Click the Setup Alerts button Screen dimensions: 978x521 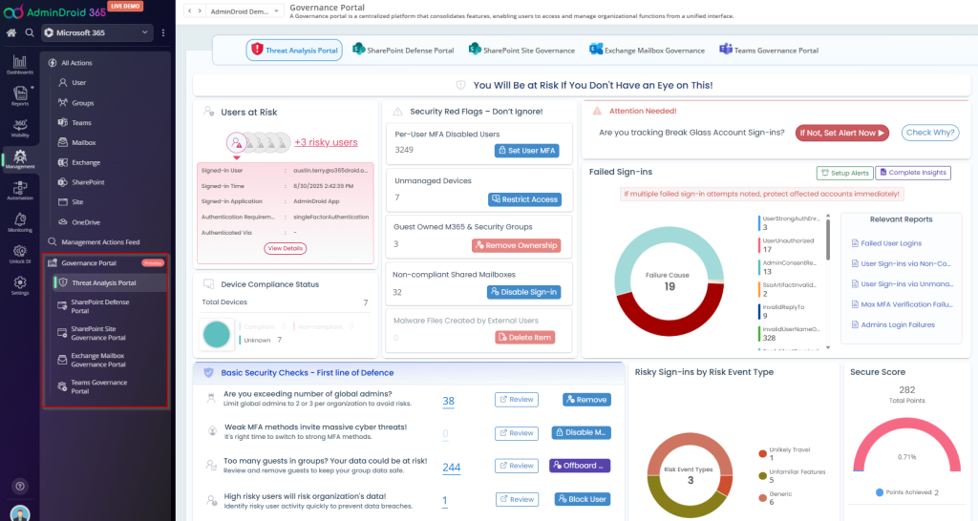click(x=844, y=173)
